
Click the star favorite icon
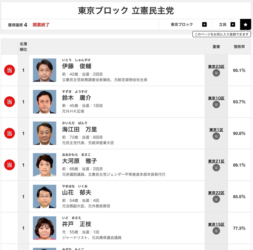[245, 25]
